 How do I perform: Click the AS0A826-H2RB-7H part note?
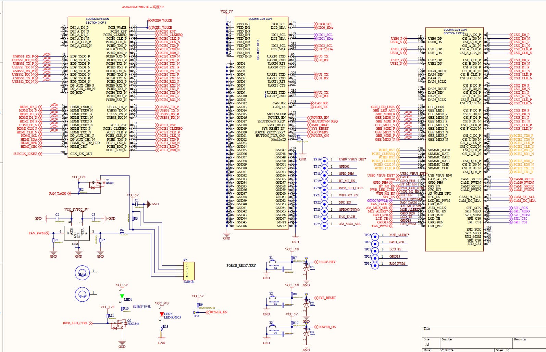(143, 7)
